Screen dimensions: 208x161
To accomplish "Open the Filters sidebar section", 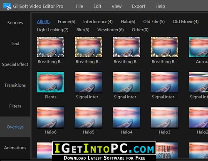I will click(15, 106).
